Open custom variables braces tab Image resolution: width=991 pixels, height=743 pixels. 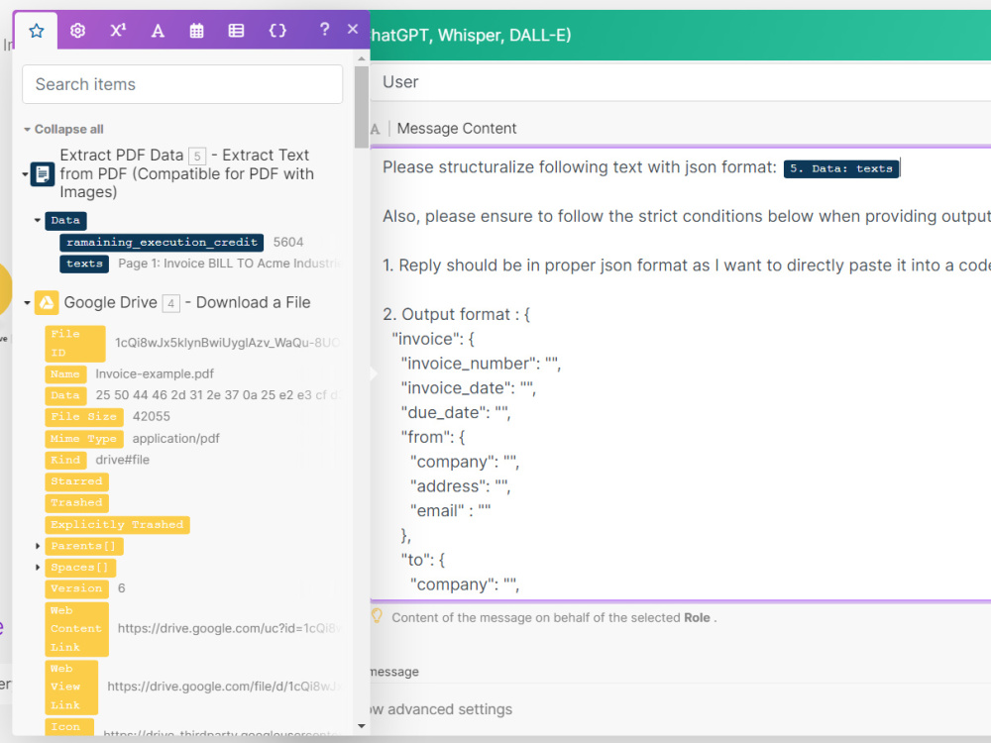[x=277, y=31]
